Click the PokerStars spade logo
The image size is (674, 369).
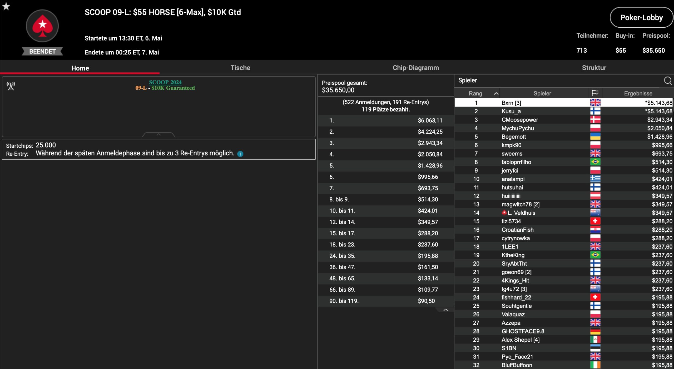click(42, 26)
